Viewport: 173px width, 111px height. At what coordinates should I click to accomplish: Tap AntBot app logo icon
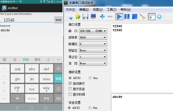tap(4, 8)
